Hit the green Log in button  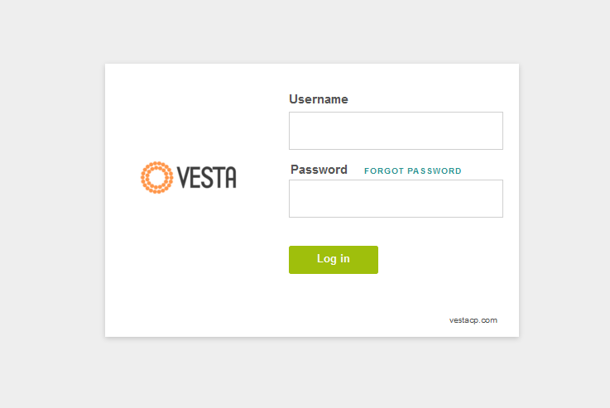coord(334,259)
